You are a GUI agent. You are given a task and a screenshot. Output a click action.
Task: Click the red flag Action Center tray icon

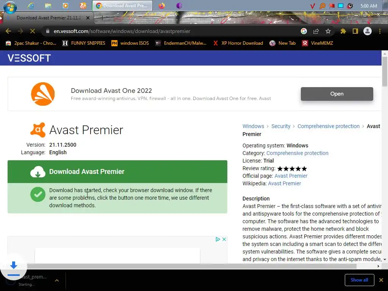[332, 5]
